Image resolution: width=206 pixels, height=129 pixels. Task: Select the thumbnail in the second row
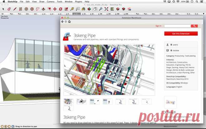pyautogui.click(x=68, y=108)
